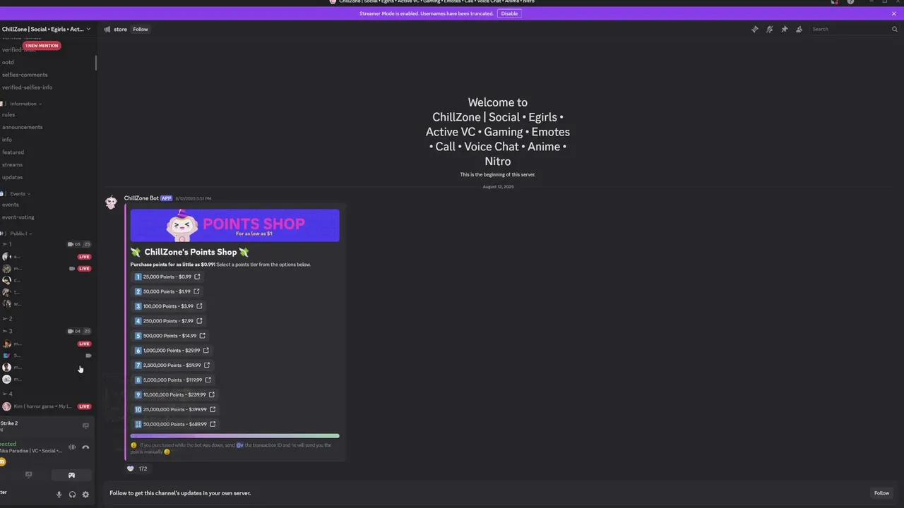Toggle microphone mute in user panel

pos(59,495)
